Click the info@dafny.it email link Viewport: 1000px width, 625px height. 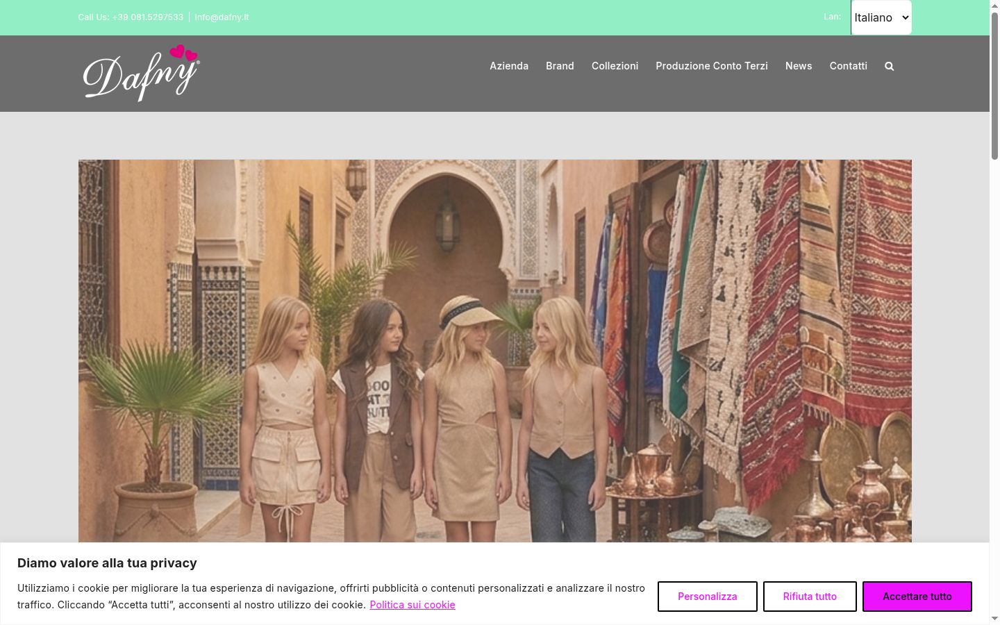pos(222,17)
